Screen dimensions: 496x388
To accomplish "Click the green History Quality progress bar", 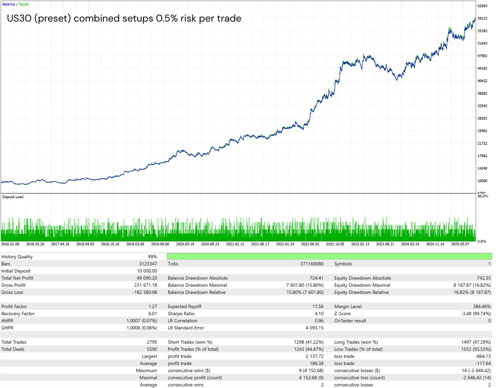I will [x=329, y=257].
